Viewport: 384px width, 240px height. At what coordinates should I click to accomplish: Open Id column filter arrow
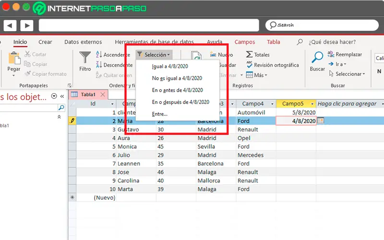112,104
